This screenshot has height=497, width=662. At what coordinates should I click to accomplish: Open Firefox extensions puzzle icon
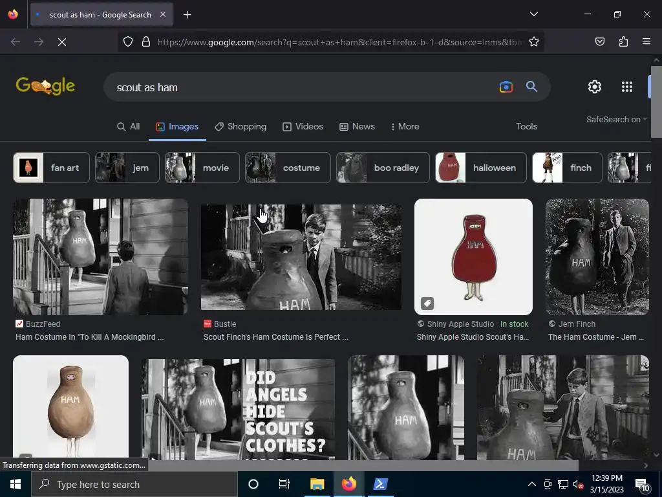[623, 41]
